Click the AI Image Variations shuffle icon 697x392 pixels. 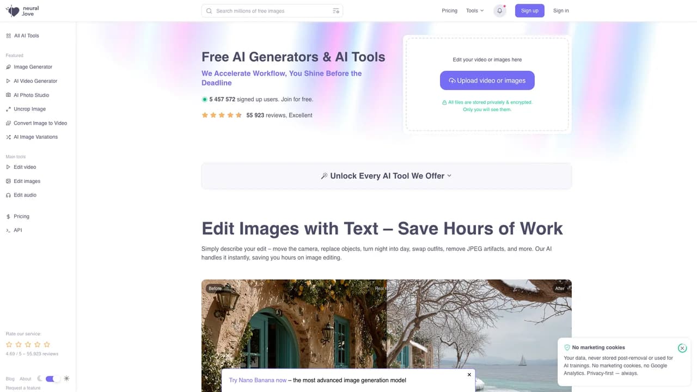pos(8,137)
